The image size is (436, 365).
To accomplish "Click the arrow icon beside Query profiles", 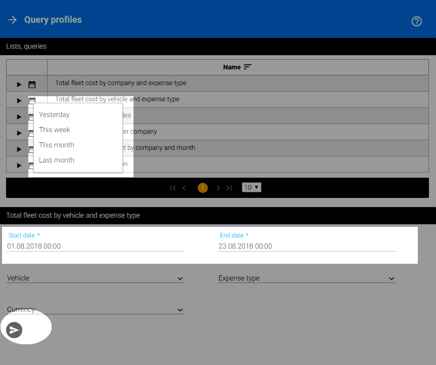I will 13,20.
